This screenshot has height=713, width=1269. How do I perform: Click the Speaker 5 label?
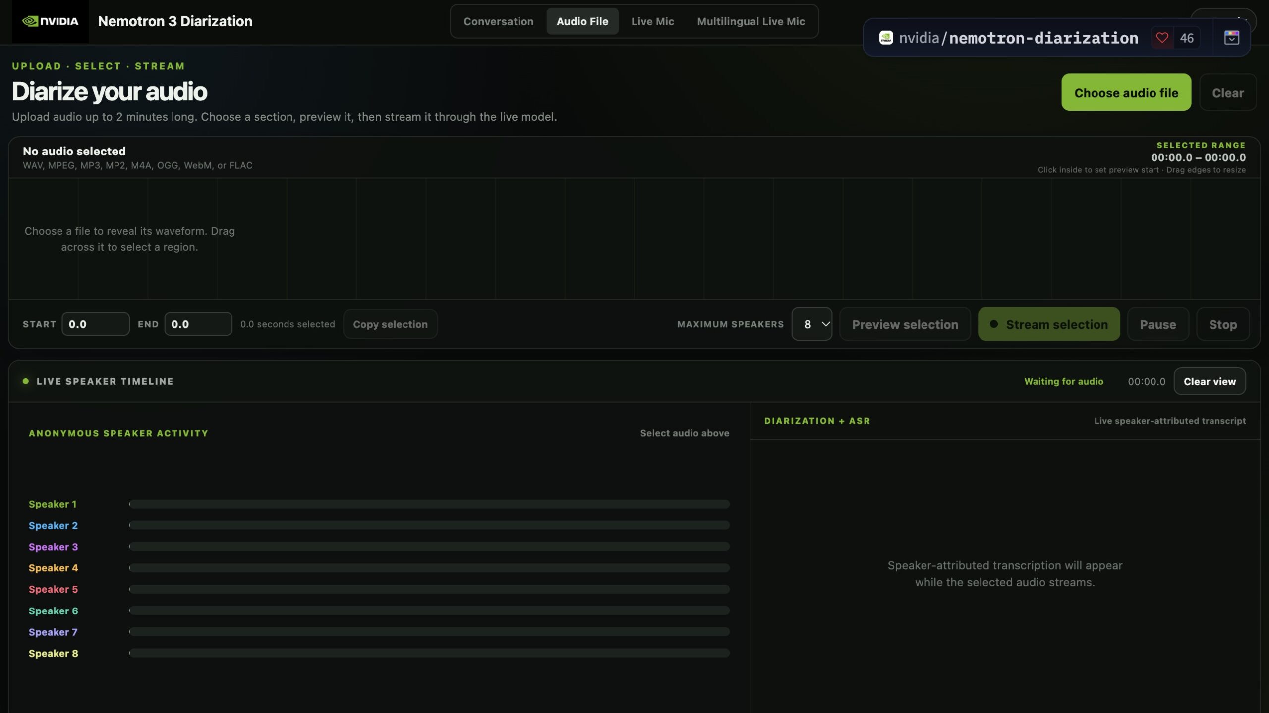pos(53,589)
